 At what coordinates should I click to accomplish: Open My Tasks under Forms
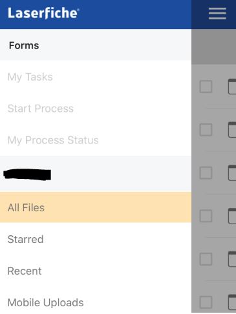(x=96, y=77)
